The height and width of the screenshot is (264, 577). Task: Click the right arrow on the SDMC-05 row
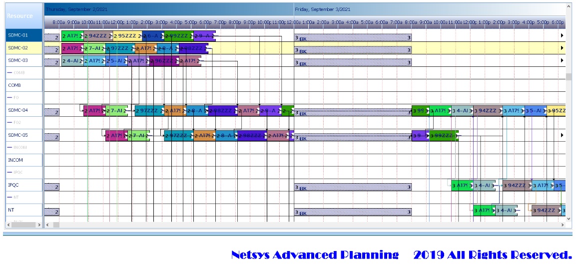click(562, 135)
